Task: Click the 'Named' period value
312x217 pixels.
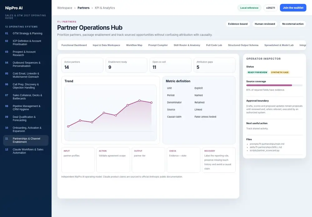Action: click(x=198, y=95)
